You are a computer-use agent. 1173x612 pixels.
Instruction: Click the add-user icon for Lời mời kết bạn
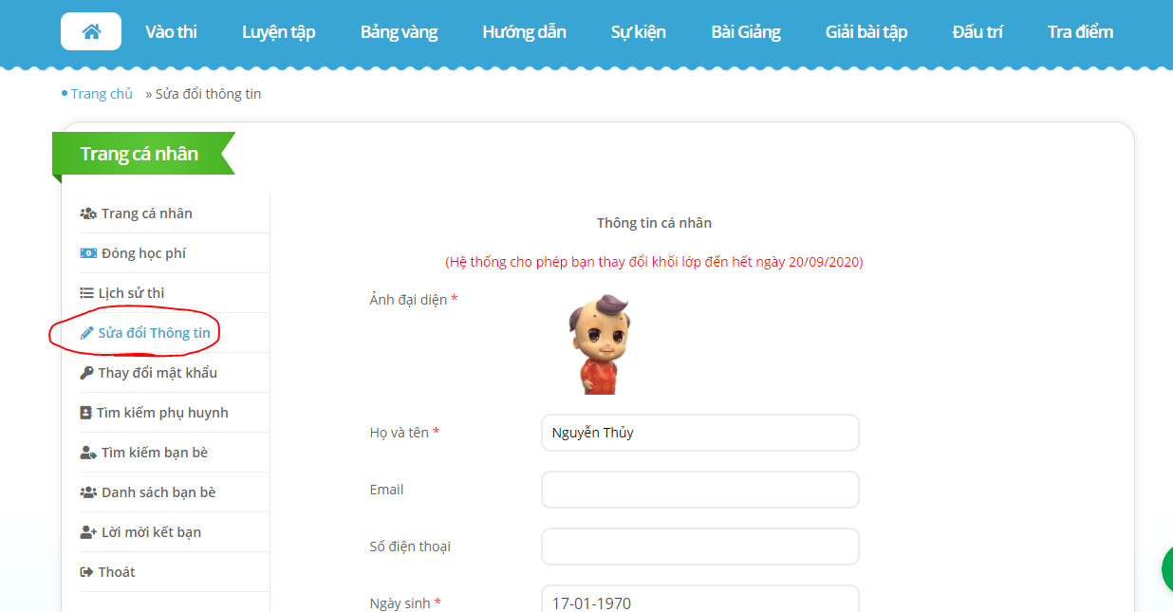click(88, 532)
